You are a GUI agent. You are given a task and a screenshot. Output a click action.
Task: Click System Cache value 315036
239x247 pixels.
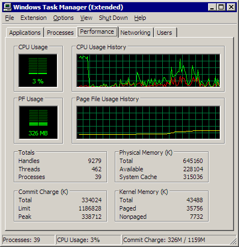pos(193,177)
